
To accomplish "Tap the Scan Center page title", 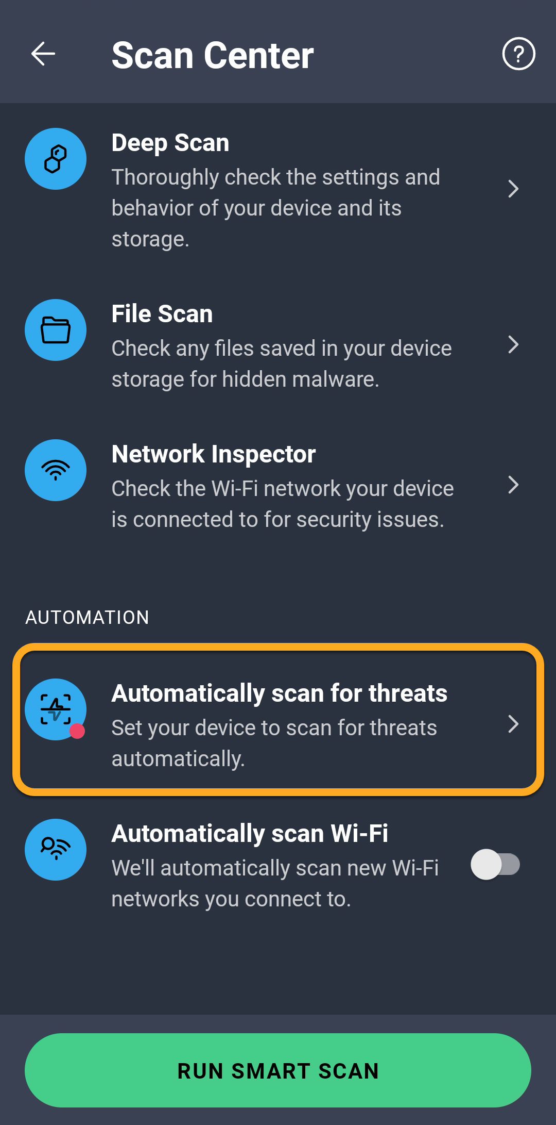I will 213,55.
